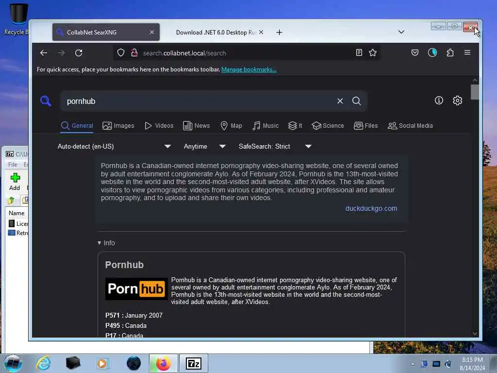This screenshot has height=373, width=497.
Task: Open the Auto-detect (en-US) language dropdown
Action: click(114, 146)
